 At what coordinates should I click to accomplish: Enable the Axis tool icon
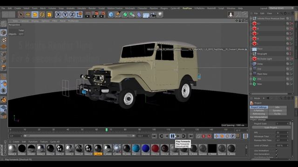click(x=3, y=77)
